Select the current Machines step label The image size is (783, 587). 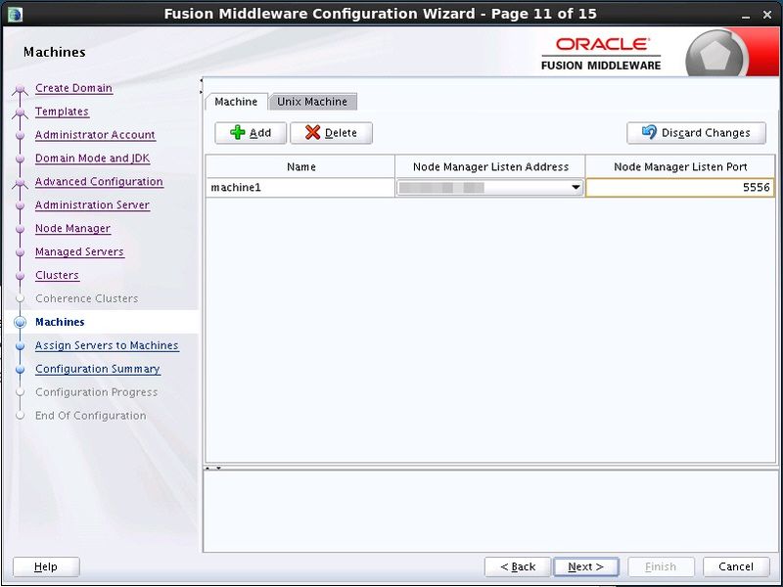point(60,322)
